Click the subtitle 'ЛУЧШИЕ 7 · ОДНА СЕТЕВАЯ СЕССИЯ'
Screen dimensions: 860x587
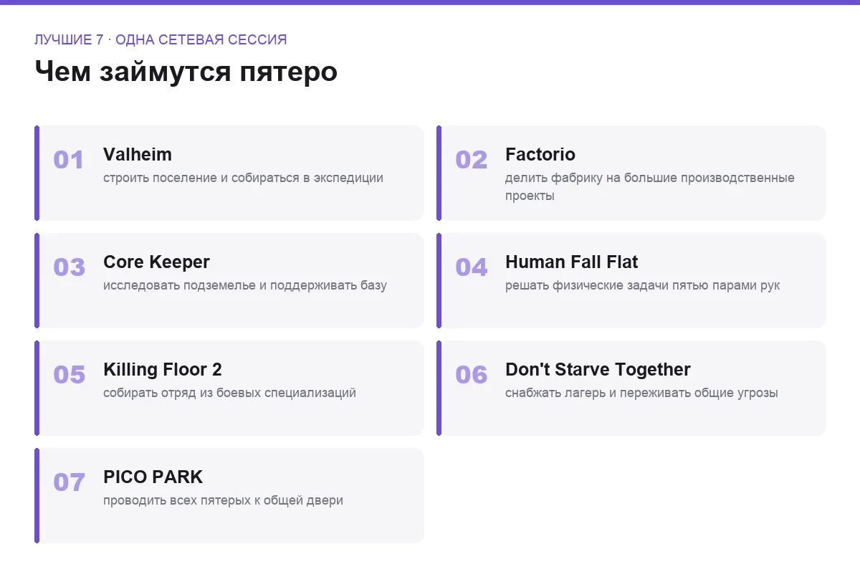tap(161, 39)
